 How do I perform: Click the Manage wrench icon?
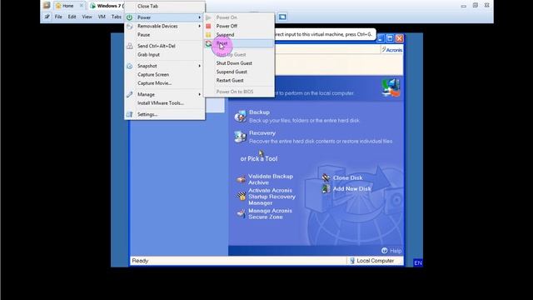click(130, 94)
